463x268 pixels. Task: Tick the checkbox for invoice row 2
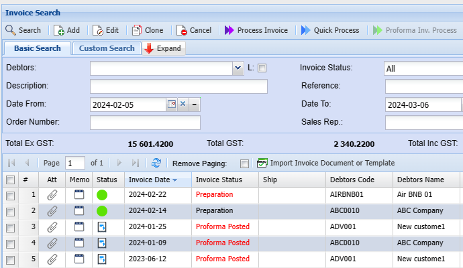(10, 211)
